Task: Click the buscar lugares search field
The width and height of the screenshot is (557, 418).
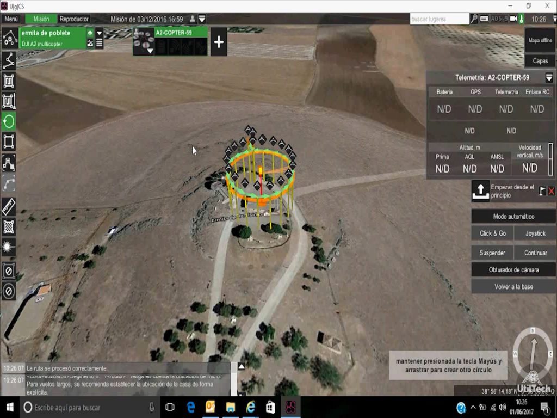Action: [439, 19]
